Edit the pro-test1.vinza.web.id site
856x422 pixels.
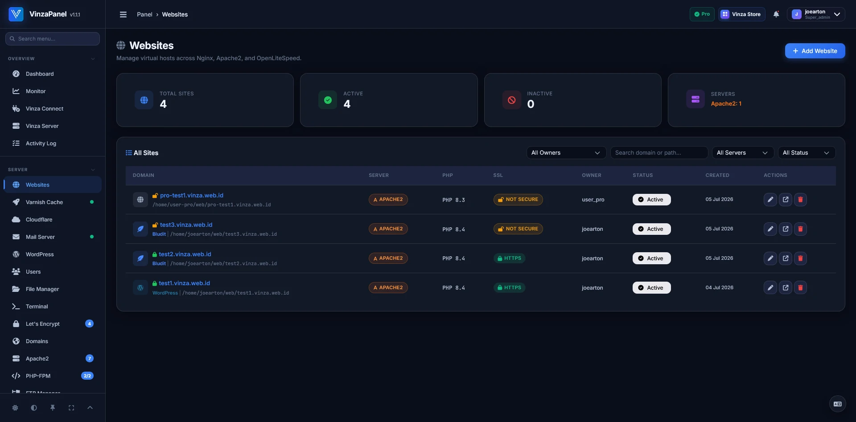770,200
